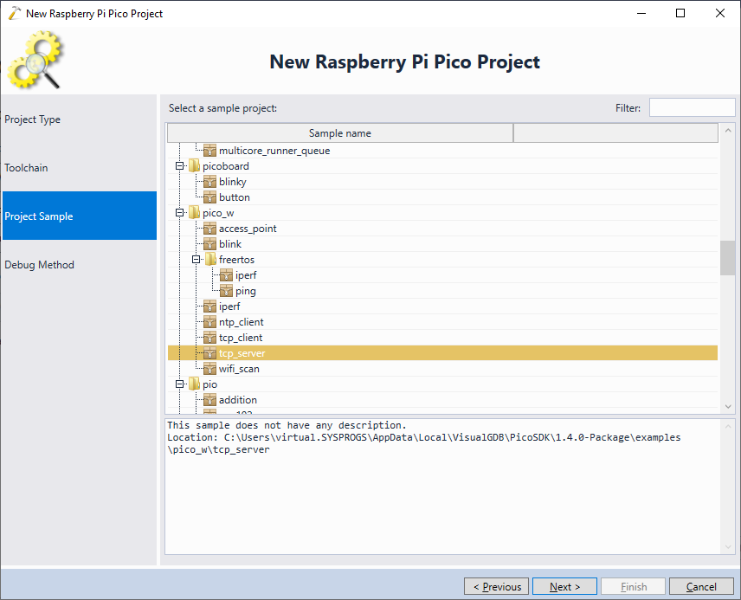Screen dimensions: 741x600
Task: Click the pico_w folder icon
Action: pos(194,213)
